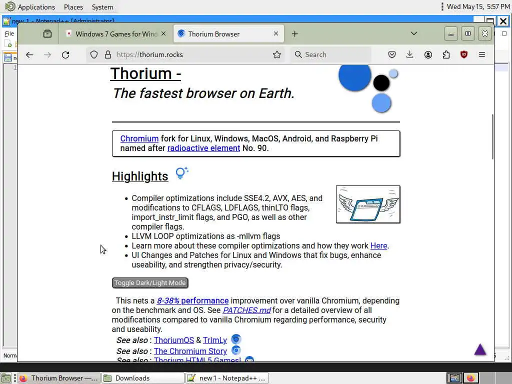Click the purple scroll-to-top triangle
This screenshot has width=512, height=384.
point(480,349)
